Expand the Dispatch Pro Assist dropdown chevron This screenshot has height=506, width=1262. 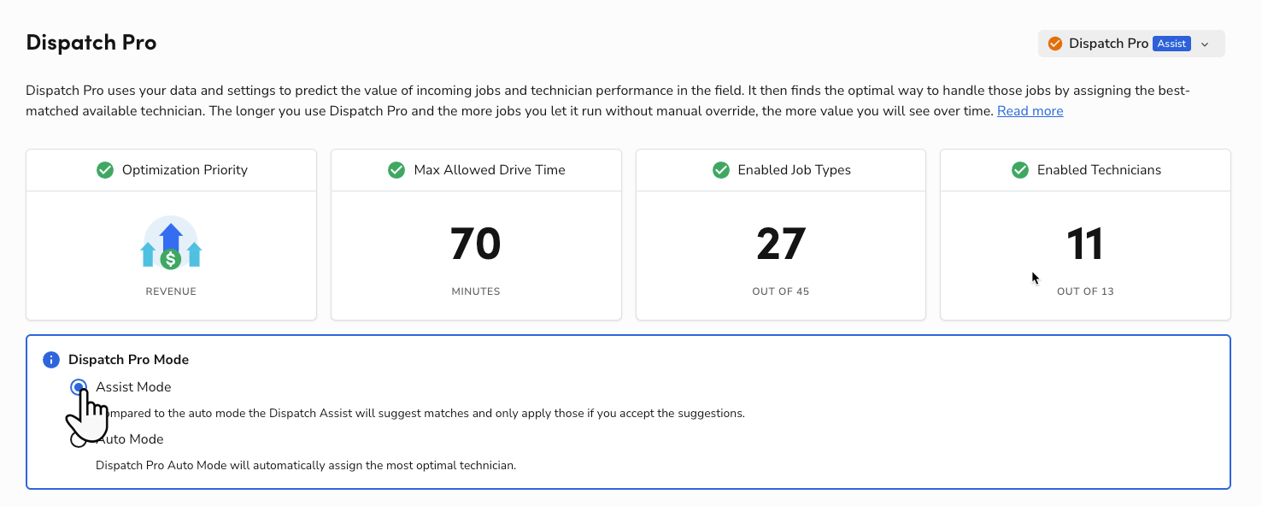tap(1205, 44)
